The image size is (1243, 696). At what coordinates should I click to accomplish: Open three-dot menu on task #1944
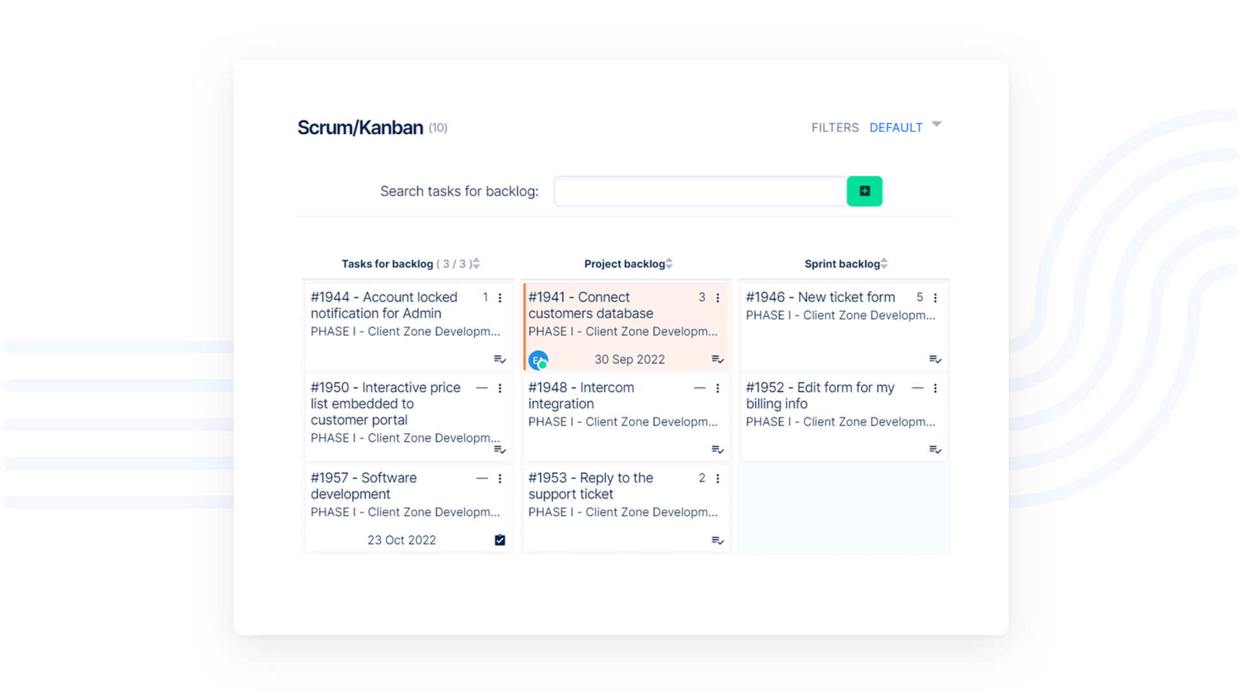500,298
